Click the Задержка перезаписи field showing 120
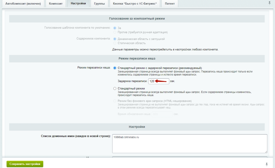This screenshot has width=275, height=168. (x=158, y=81)
